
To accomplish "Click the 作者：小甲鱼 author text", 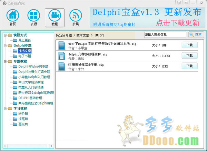I will [x=78, y=48].
